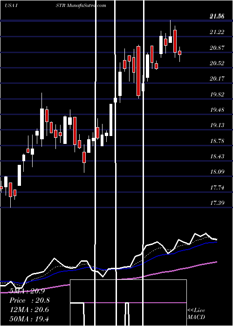Viewport: 233px width, 326px height.
Task: Click the 17.39 price axis label
Action: [217, 203]
